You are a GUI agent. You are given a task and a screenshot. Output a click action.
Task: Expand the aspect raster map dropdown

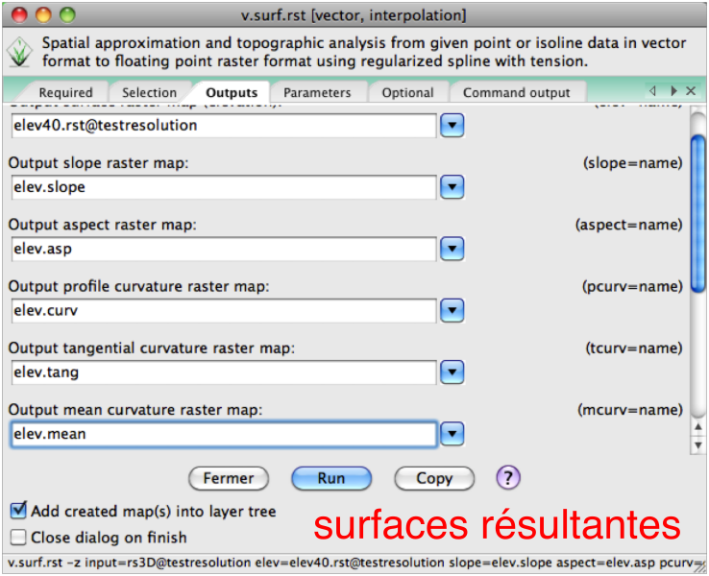pyautogui.click(x=452, y=249)
